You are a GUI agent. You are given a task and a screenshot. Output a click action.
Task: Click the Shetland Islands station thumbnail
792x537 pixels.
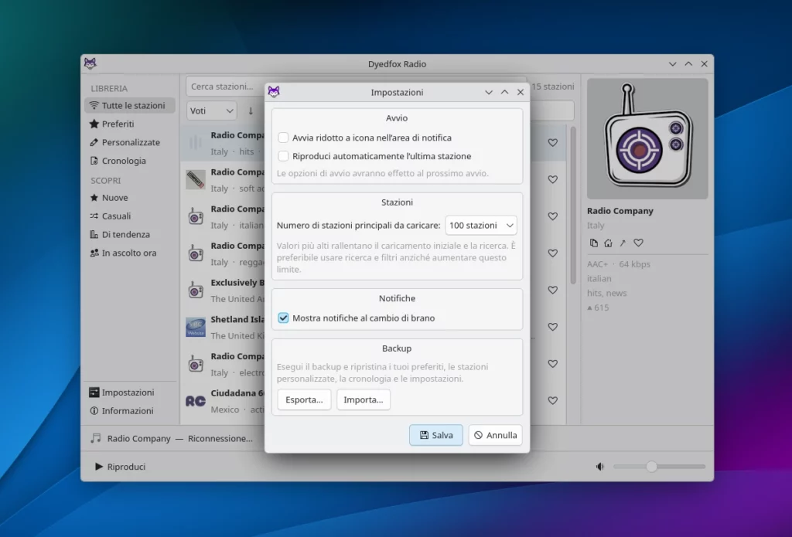196,327
